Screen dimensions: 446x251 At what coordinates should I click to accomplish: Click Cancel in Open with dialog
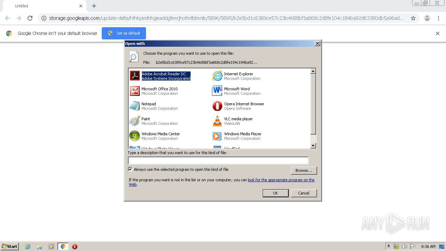click(303, 193)
